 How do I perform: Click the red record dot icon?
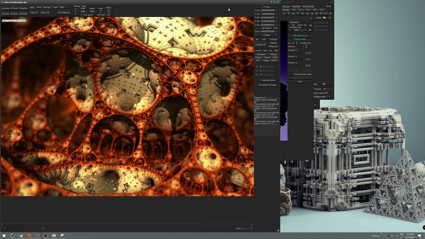coord(329,84)
